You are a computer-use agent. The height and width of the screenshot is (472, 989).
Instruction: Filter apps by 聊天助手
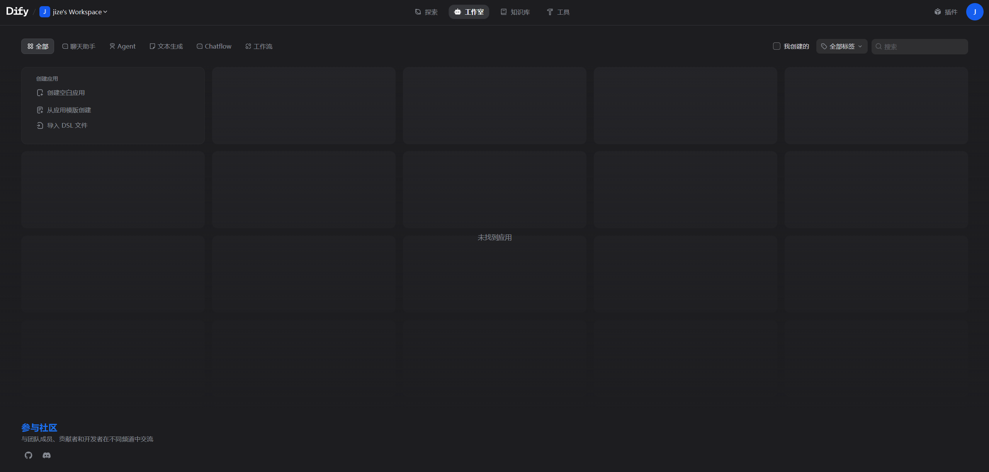tap(79, 46)
